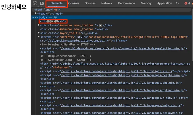Click the 안녕하세요 heading on the page
The height and width of the screenshot is (115, 193).
[14, 7]
